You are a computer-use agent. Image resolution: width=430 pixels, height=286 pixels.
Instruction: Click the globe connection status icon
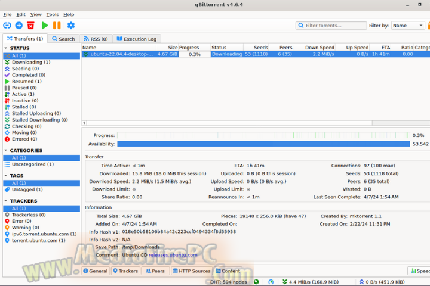click(256, 282)
